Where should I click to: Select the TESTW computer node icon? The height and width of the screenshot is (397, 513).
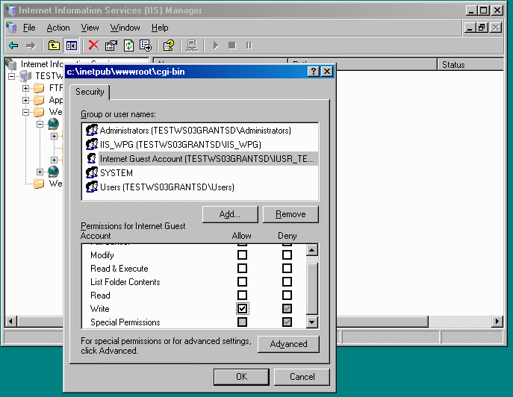coord(25,76)
